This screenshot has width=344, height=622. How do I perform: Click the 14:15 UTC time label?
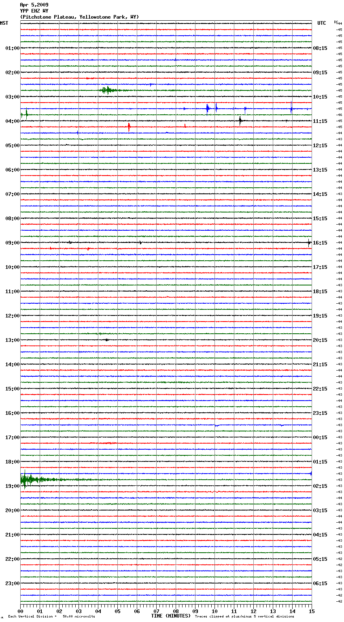pos(320,194)
